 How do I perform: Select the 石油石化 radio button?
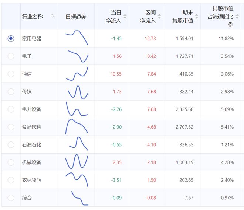[11, 145]
